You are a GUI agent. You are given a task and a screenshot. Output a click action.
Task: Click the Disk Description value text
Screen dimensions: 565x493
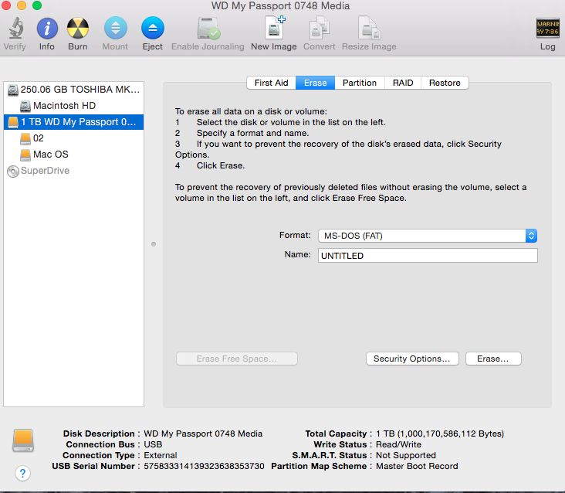203,433
